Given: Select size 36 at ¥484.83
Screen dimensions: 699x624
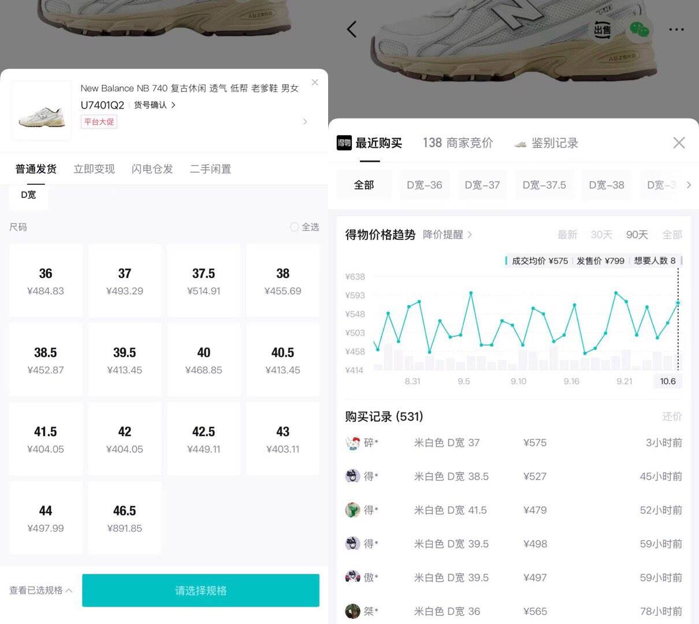Looking at the screenshot, I should pyautogui.click(x=46, y=280).
